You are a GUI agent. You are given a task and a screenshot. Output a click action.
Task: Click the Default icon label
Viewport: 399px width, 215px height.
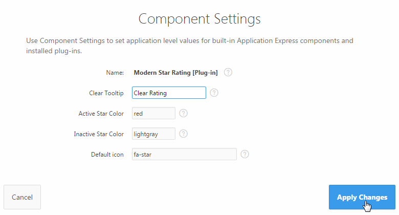107,155
